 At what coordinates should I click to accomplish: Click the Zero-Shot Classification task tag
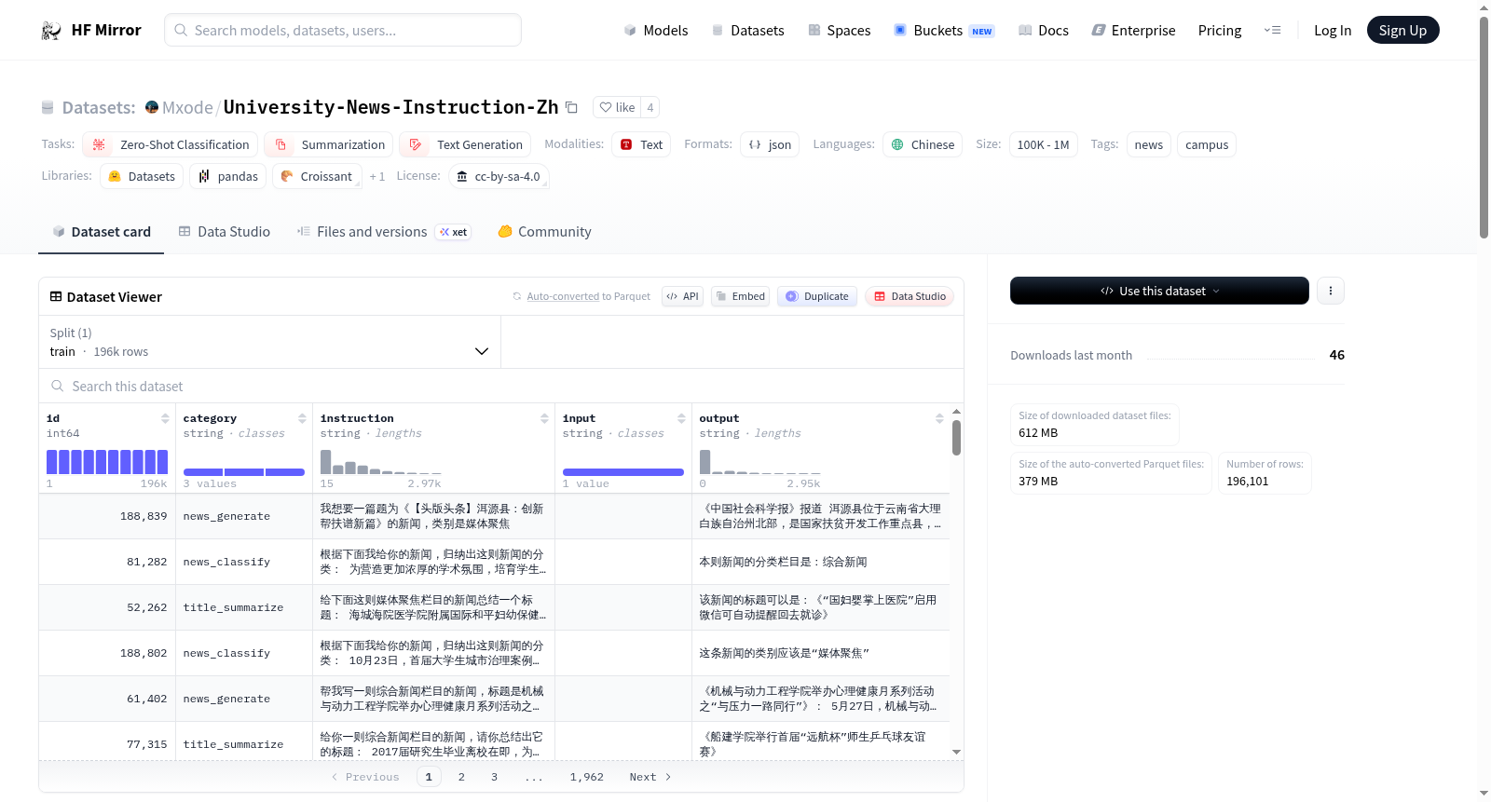coord(170,144)
